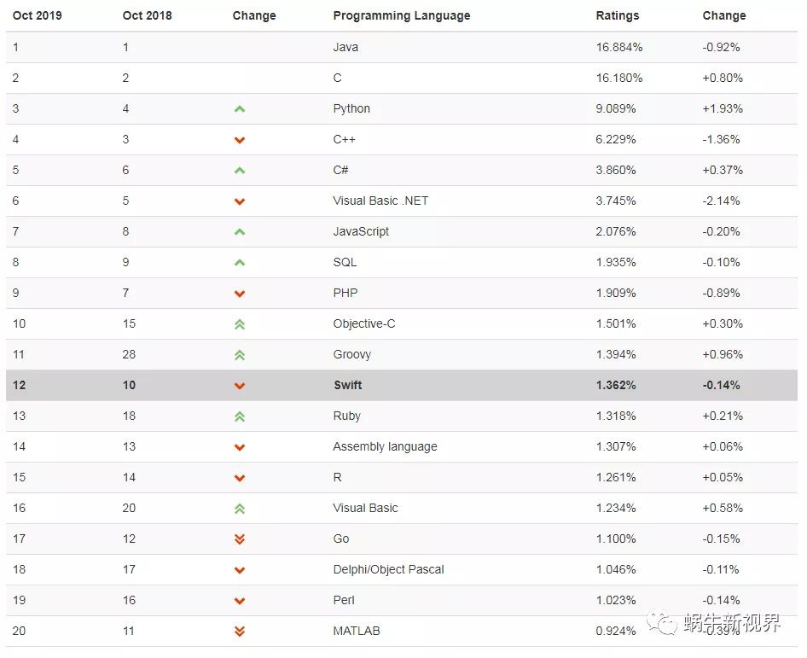Click the JavaScript language entry

(x=361, y=231)
